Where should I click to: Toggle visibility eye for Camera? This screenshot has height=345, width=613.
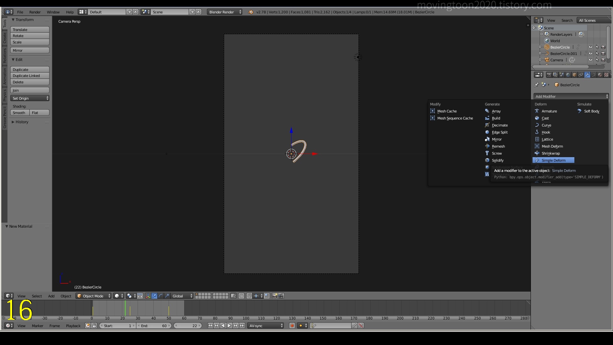[x=591, y=60]
